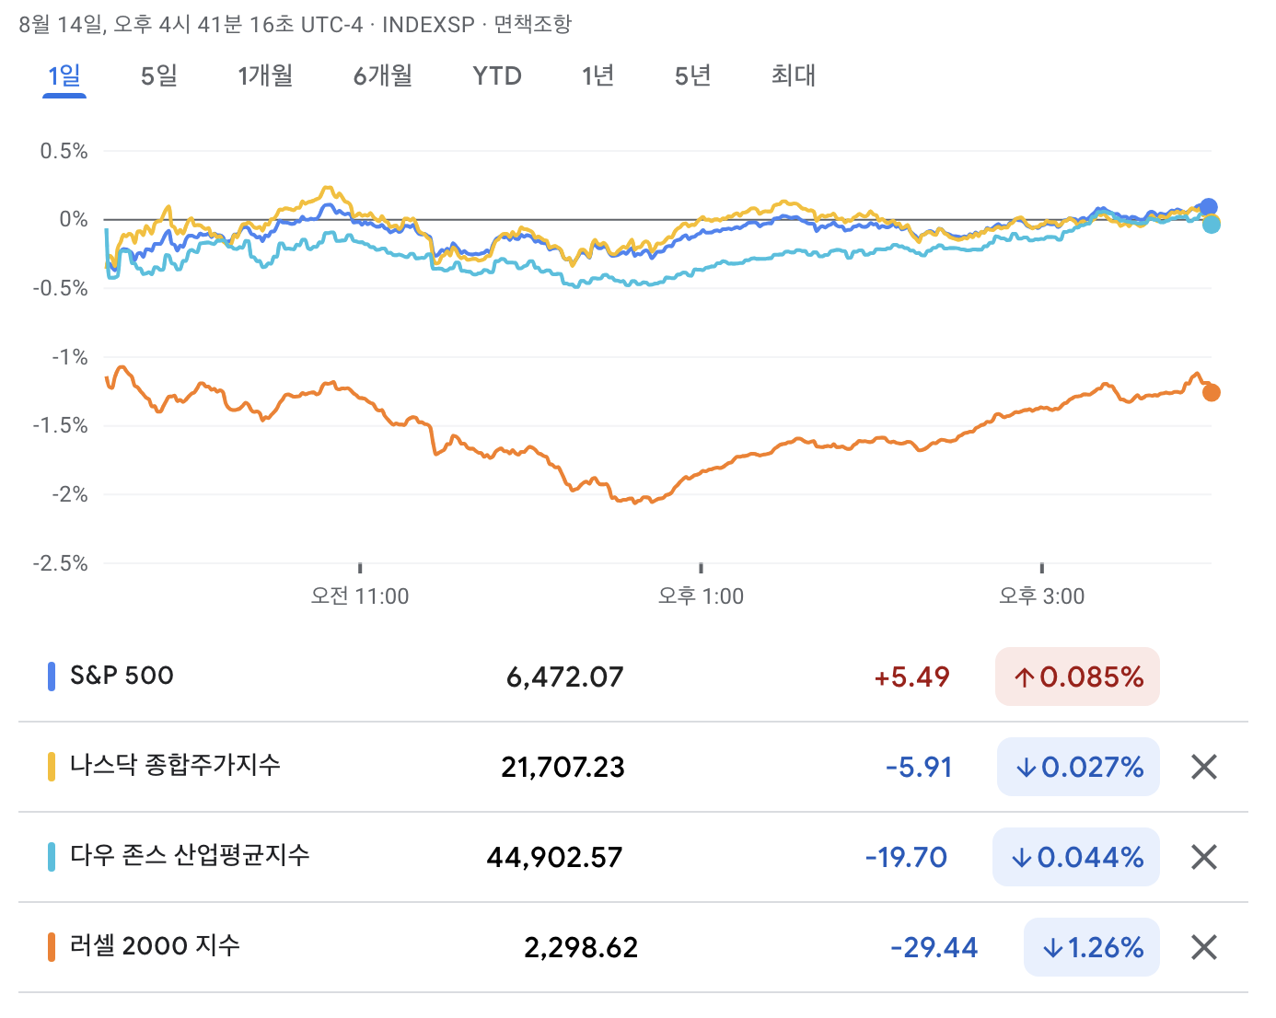The image size is (1276, 1018).
Task: Show the 5년 chart range
Action: [x=693, y=75]
